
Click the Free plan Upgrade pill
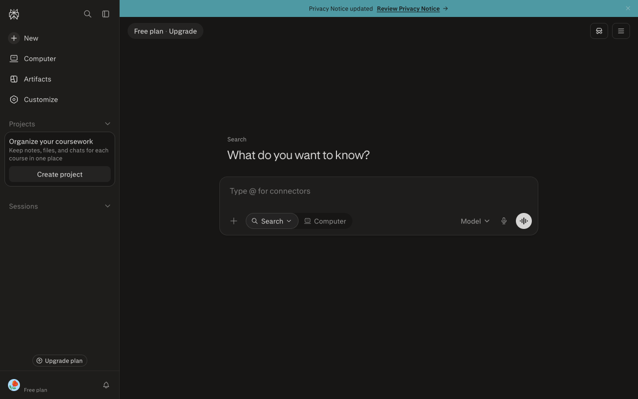[165, 31]
